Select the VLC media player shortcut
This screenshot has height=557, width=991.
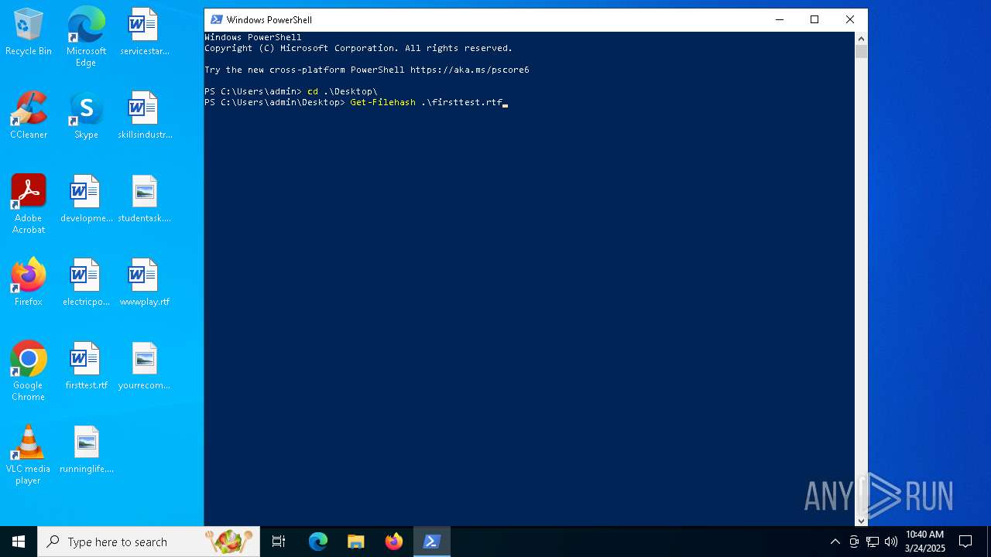coord(29,455)
